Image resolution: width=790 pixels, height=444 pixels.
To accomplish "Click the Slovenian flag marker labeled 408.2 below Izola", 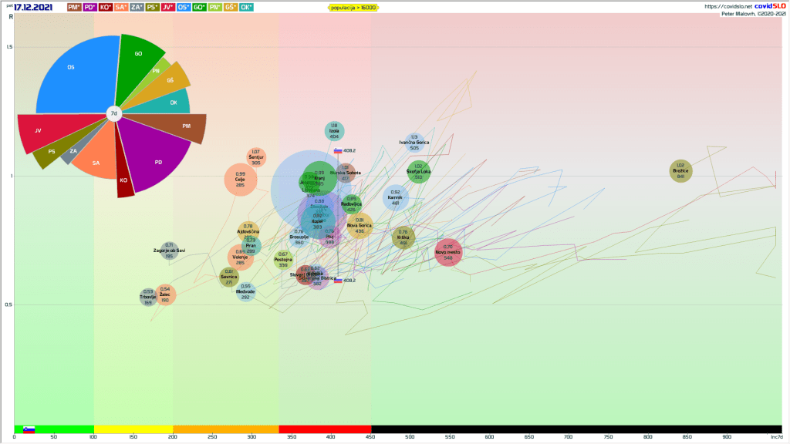I will [338, 151].
